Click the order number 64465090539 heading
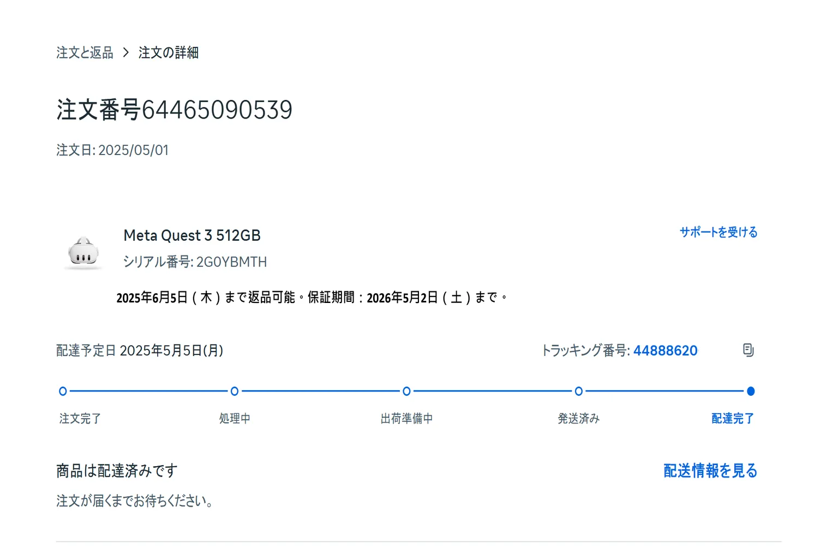Image resolution: width=838 pixels, height=559 pixels. click(x=175, y=110)
